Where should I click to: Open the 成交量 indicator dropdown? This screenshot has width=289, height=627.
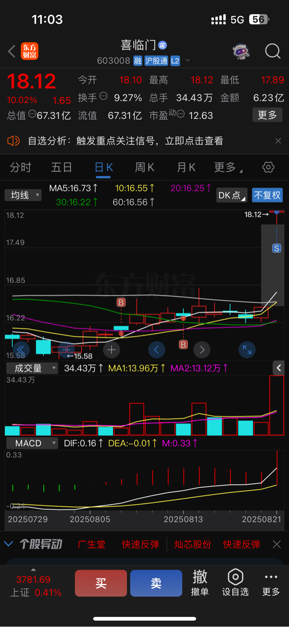(32, 368)
